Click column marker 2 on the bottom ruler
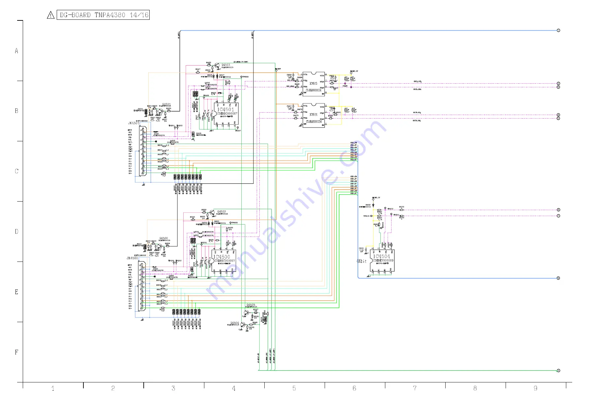 113,388
